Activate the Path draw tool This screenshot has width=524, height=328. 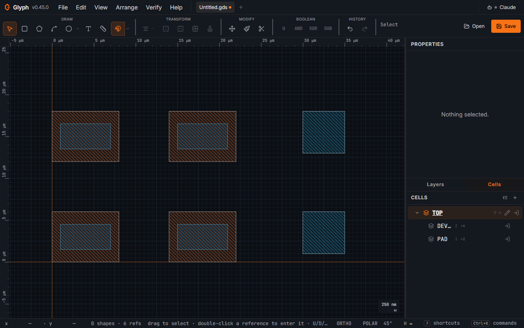[x=54, y=29]
